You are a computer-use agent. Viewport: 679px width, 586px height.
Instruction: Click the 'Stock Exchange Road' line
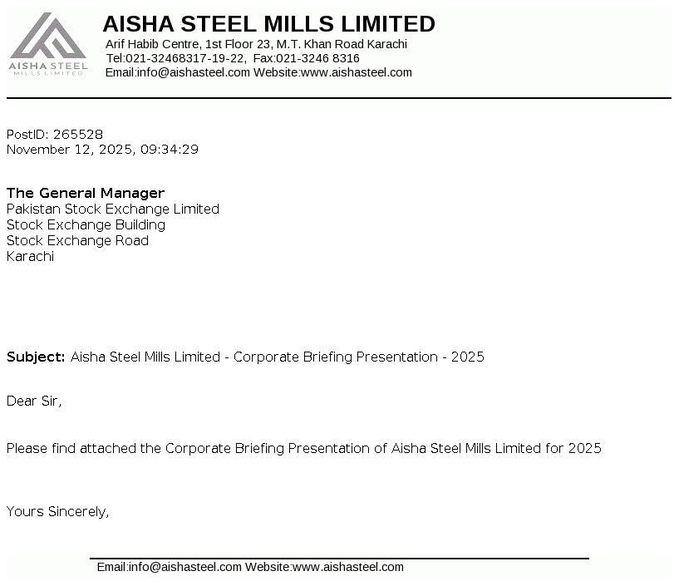click(77, 240)
